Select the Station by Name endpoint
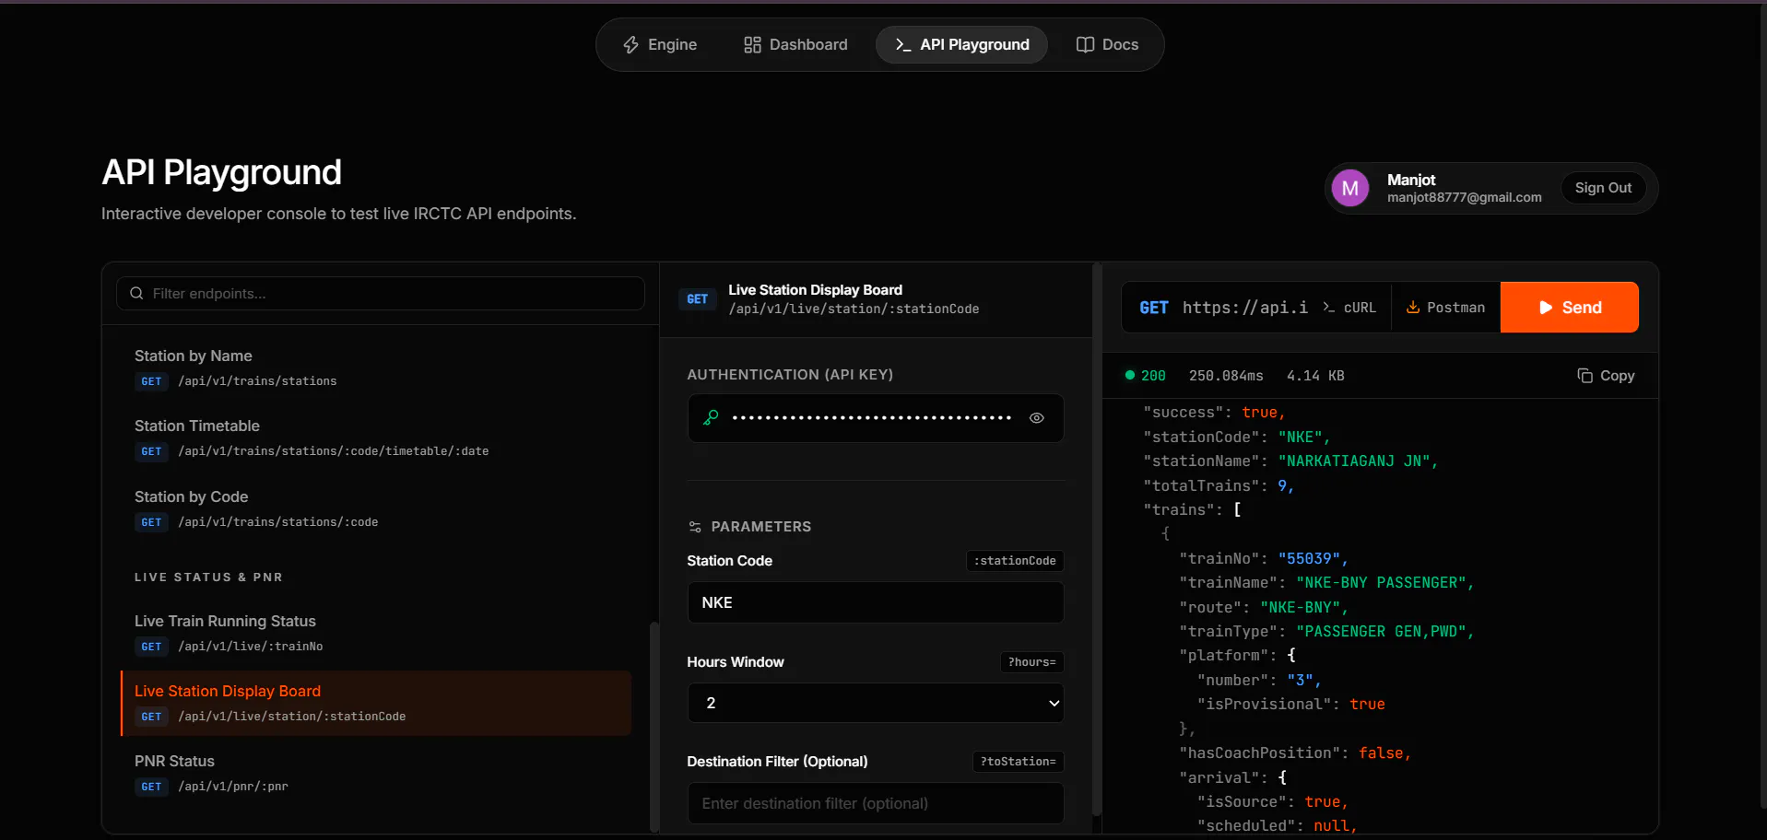This screenshot has height=840, width=1767. tap(376, 367)
